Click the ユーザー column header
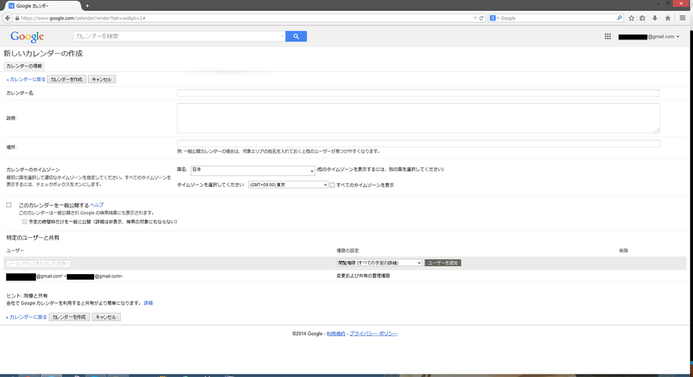Image resolution: width=693 pixels, height=377 pixels. (x=15, y=251)
